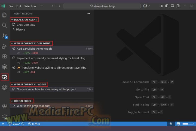
Task: Click the Find in Files hint
Action: (x=141, y=105)
